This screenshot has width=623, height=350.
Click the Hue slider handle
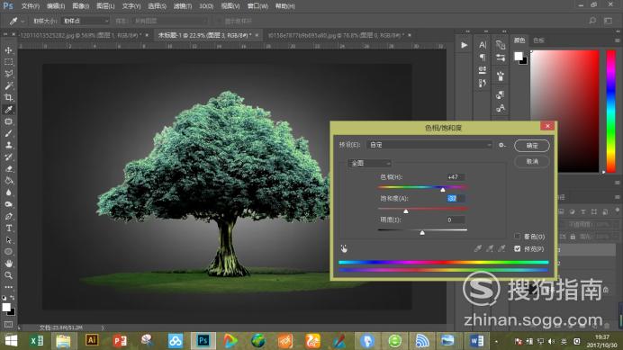pyautogui.click(x=443, y=190)
